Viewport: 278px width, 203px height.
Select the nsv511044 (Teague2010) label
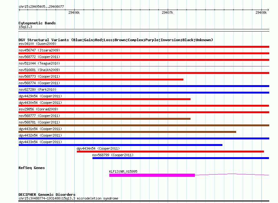(x=39, y=63)
